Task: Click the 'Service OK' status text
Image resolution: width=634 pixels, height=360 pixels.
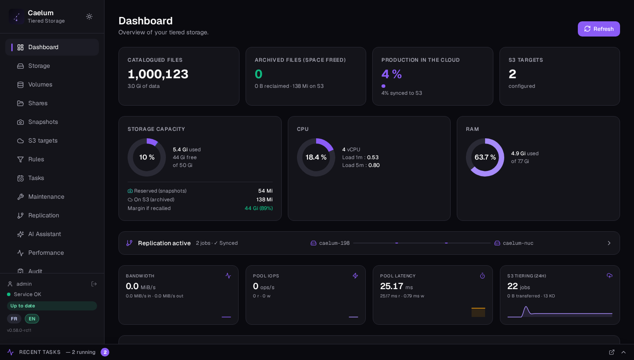Action: point(27,294)
